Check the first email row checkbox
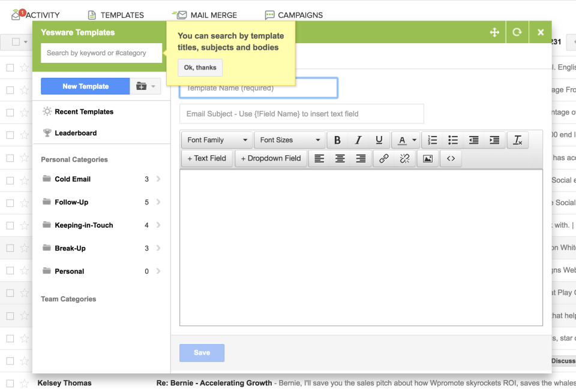This screenshot has height=389, width=576. point(10,68)
